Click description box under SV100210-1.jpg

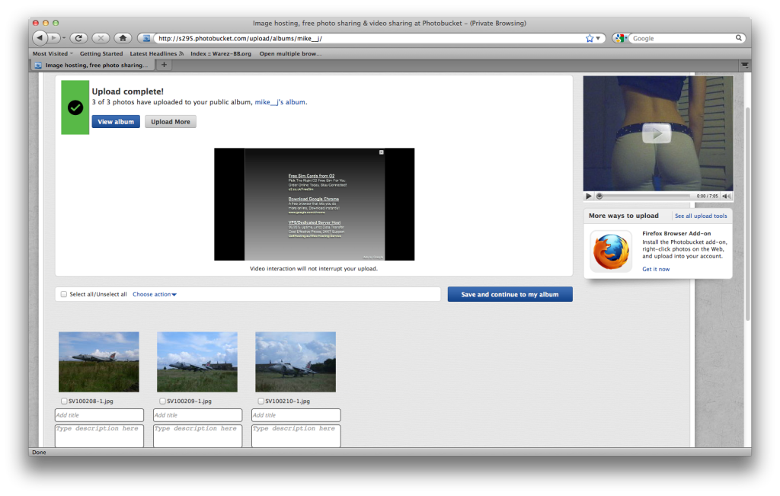pos(296,436)
